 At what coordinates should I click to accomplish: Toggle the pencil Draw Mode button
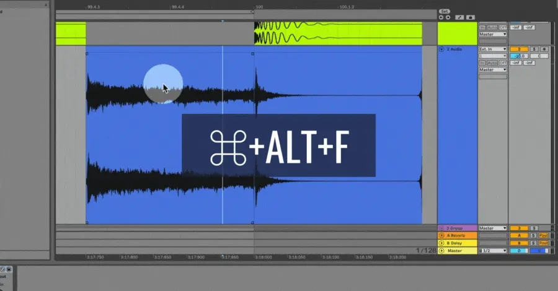pyautogui.click(x=459, y=17)
